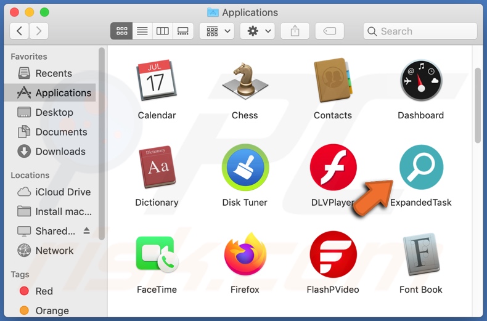Select the ExpandedTask magnifier icon
Viewport: 487px width, 321px height.
coord(421,167)
